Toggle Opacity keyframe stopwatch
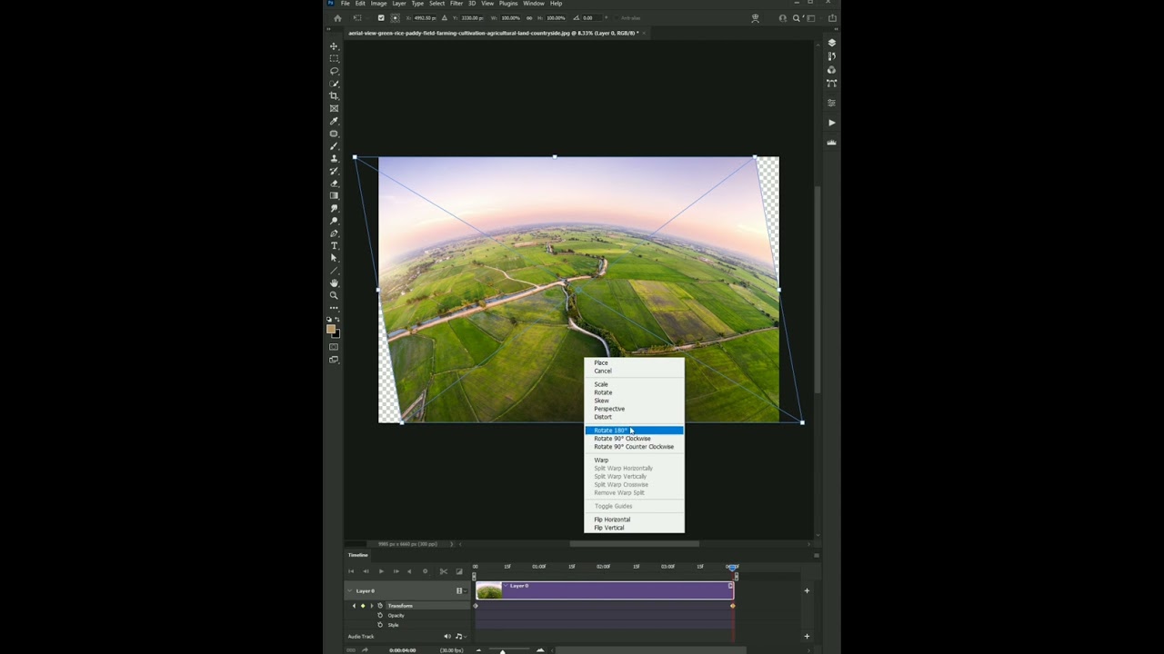The image size is (1164, 654). [380, 615]
